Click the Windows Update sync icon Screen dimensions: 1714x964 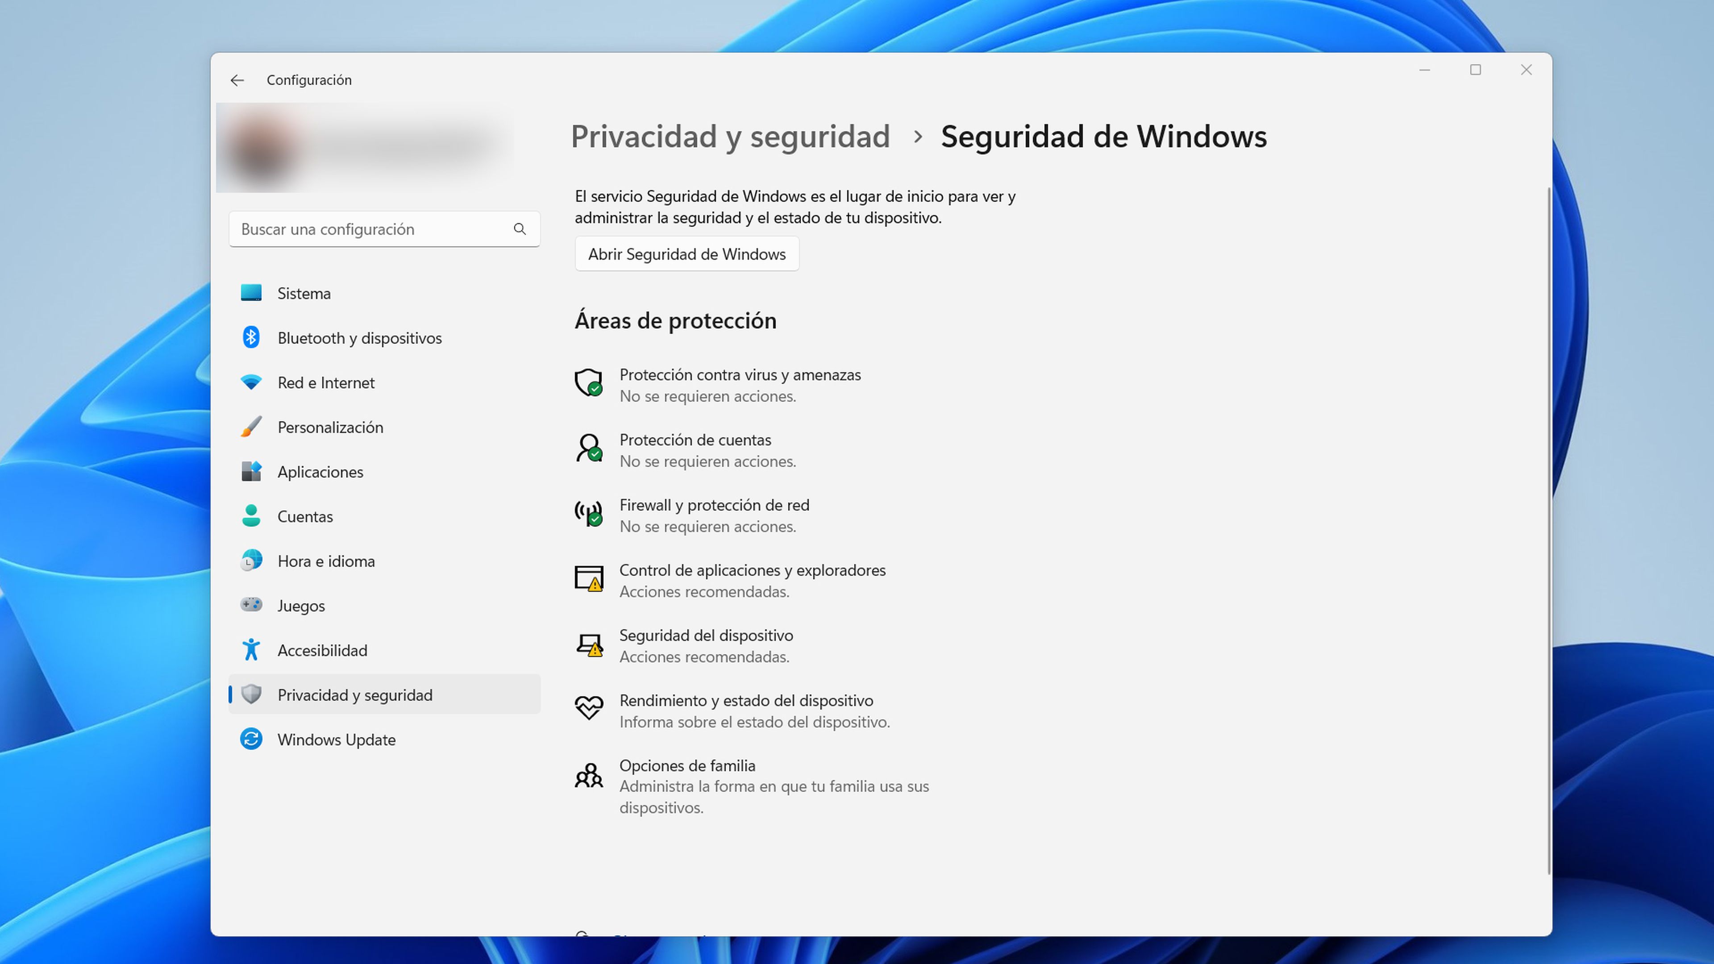coord(251,739)
